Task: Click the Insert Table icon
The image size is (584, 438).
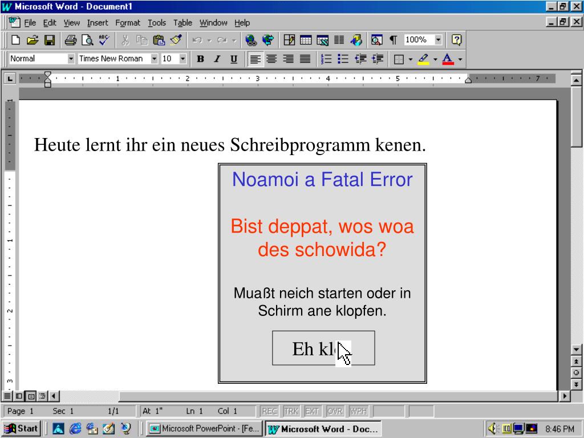Action: tap(306, 40)
